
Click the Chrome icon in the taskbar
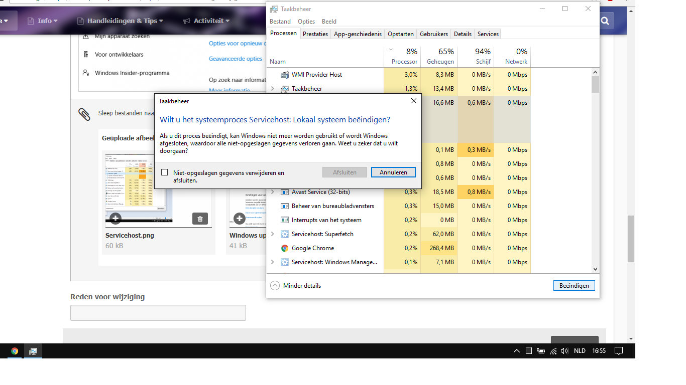[15, 351]
